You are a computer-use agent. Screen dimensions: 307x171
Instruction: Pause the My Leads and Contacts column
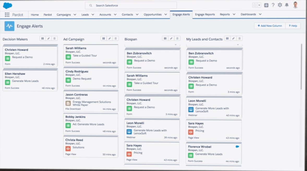click(x=227, y=38)
